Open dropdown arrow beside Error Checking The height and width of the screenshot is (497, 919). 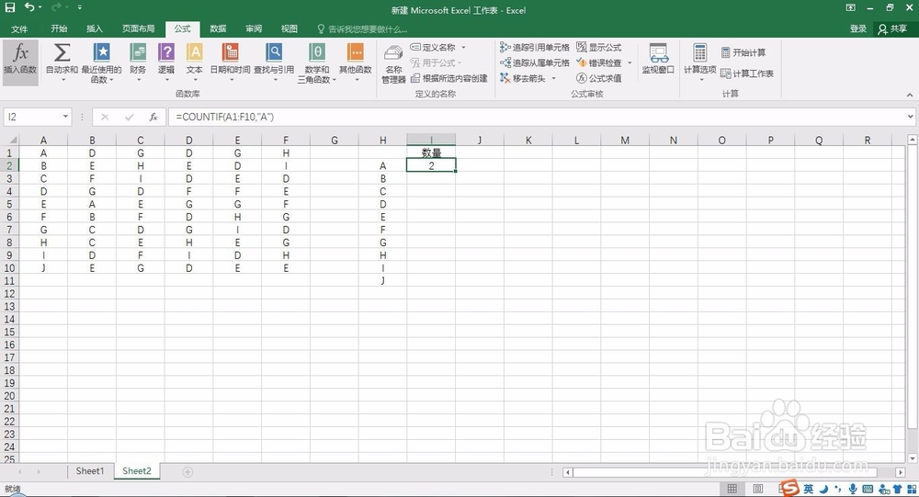point(630,62)
